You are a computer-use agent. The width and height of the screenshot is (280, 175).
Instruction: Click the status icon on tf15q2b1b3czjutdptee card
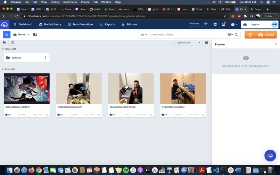(x=203, y=115)
